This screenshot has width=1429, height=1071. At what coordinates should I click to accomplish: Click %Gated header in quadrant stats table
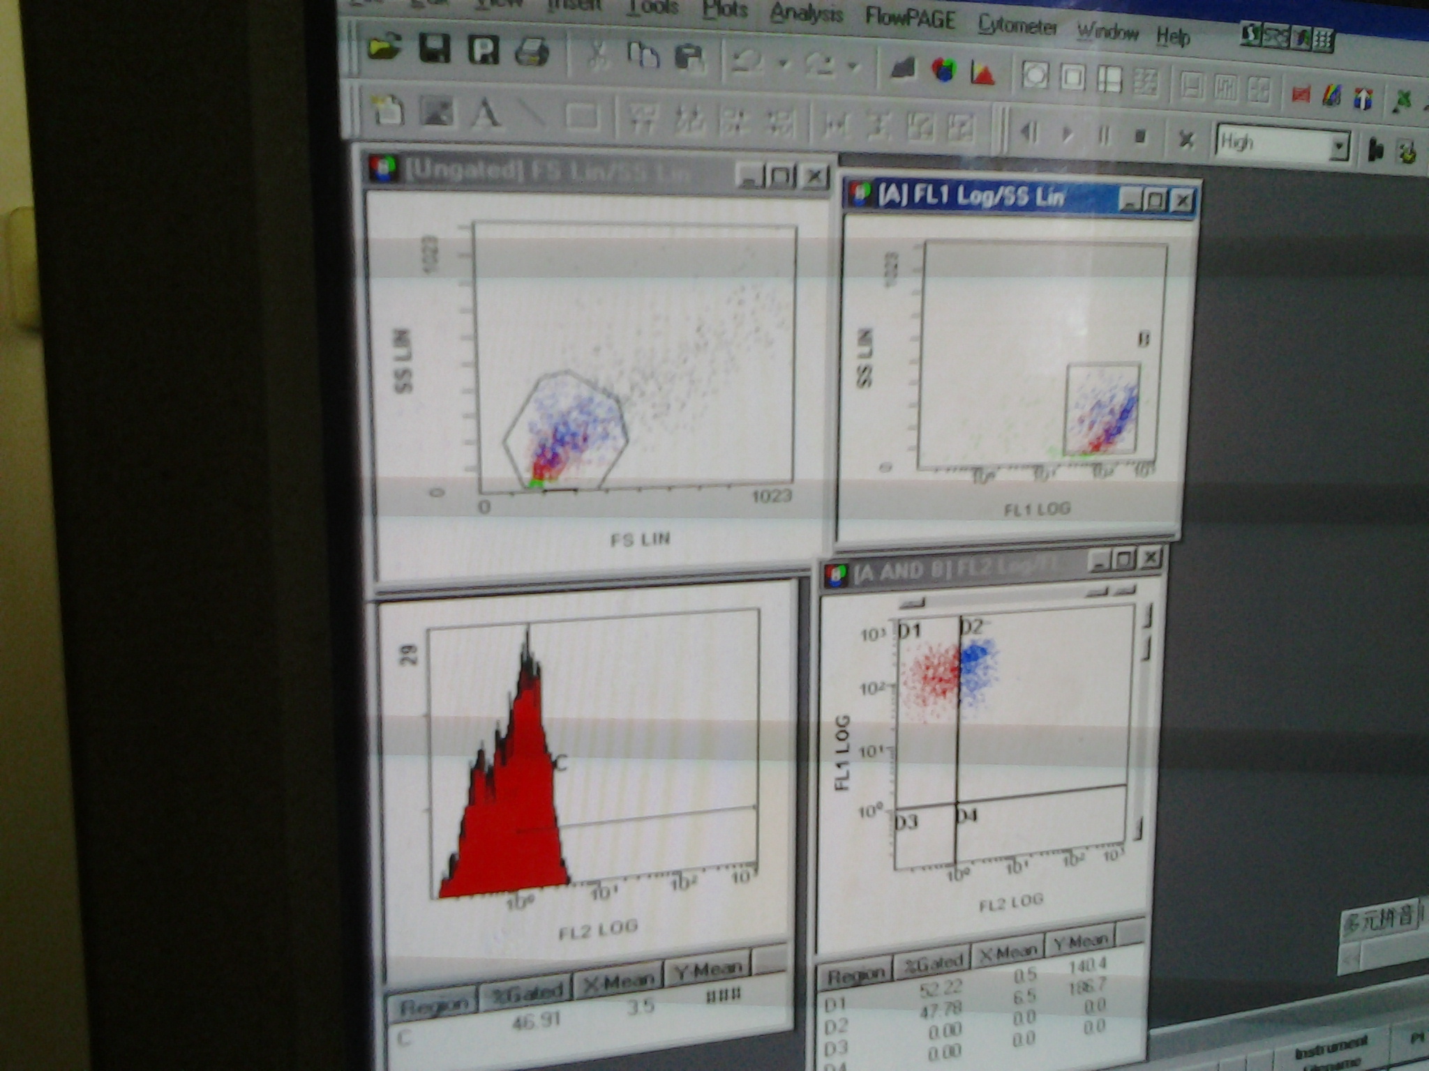(x=933, y=964)
